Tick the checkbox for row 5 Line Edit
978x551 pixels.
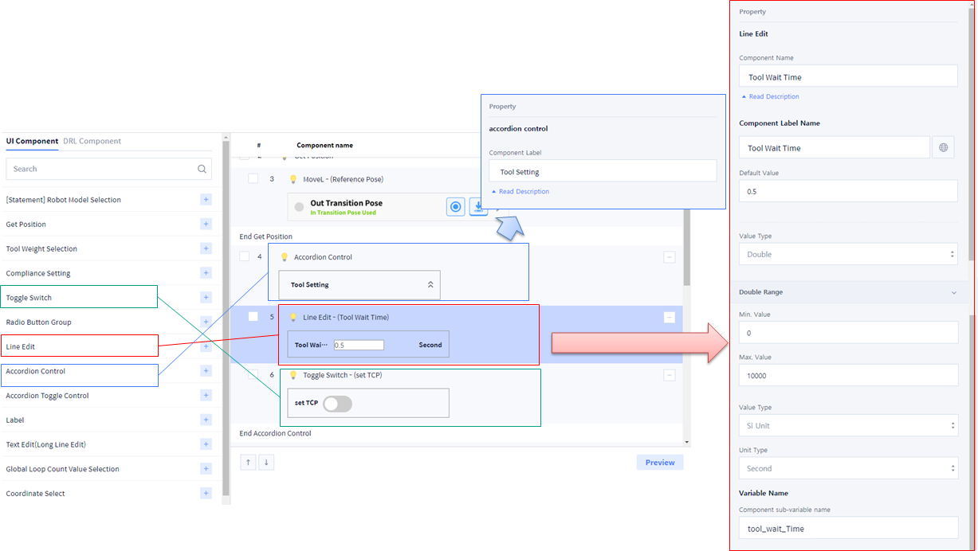click(x=253, y=317)
